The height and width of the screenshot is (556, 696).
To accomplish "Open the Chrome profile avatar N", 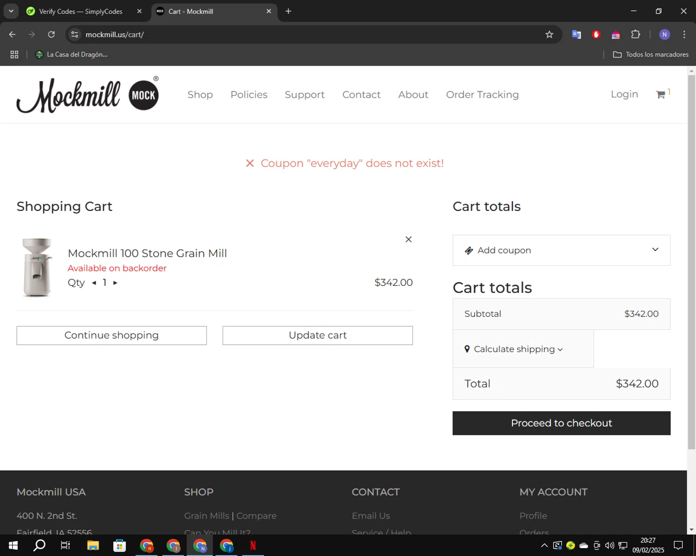I will point(664,34).
